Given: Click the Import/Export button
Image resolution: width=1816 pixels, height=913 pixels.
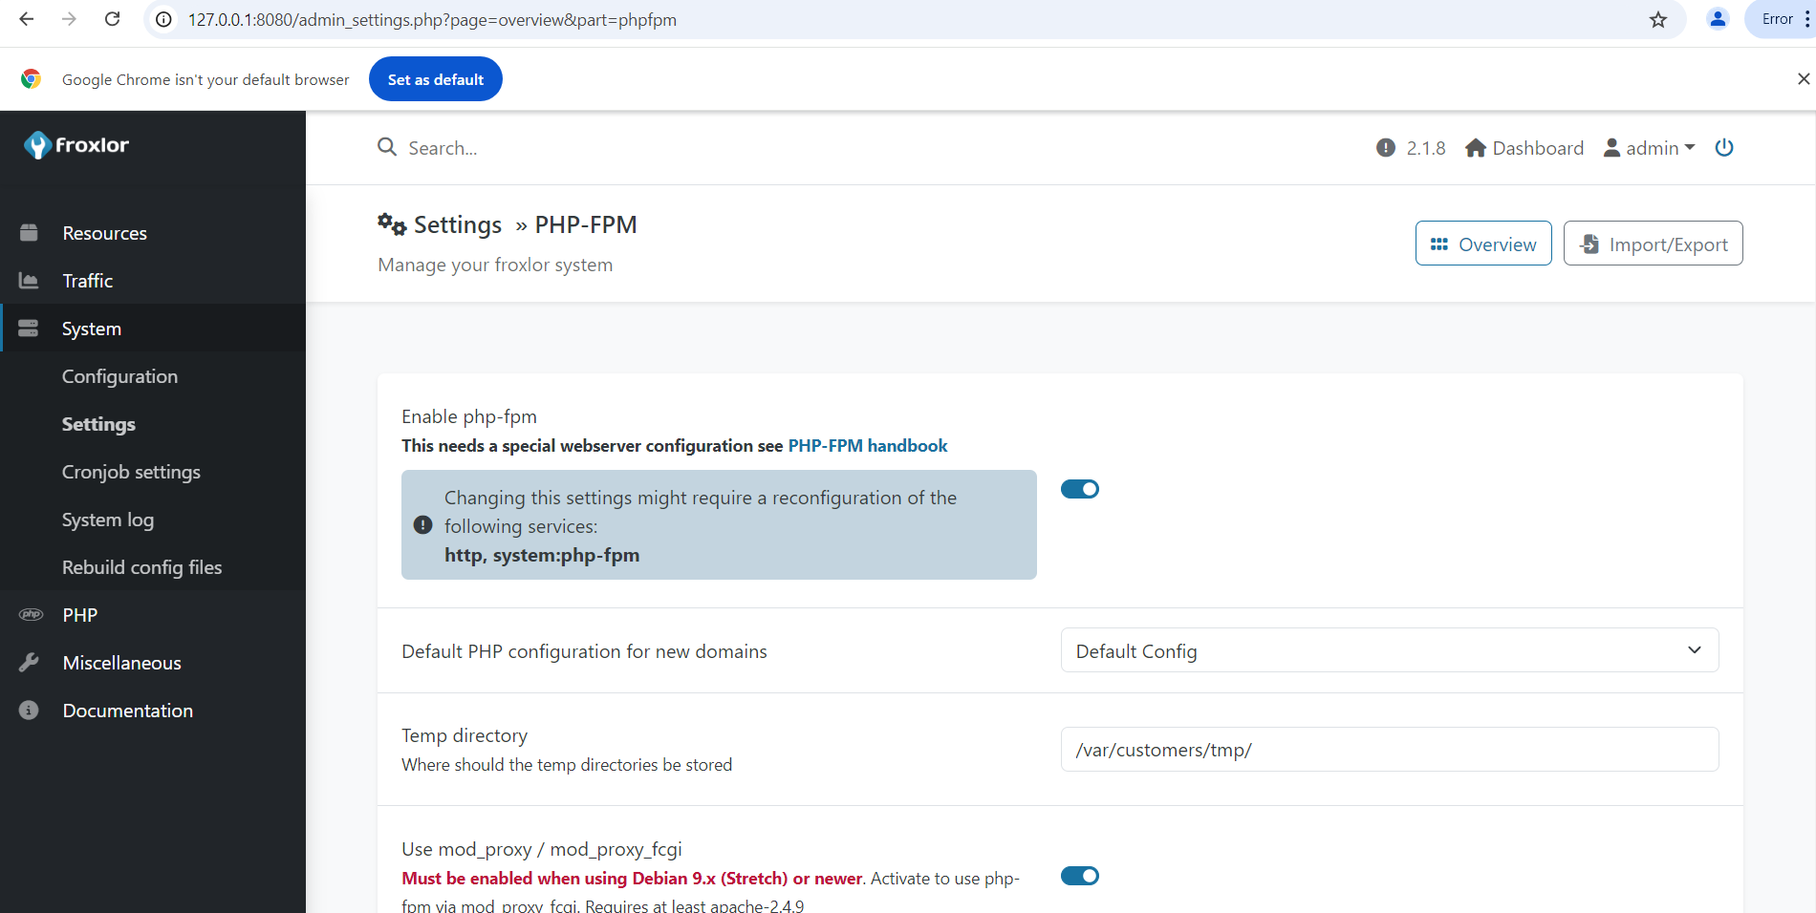Looking at the screenshot, I should 1653,244.
